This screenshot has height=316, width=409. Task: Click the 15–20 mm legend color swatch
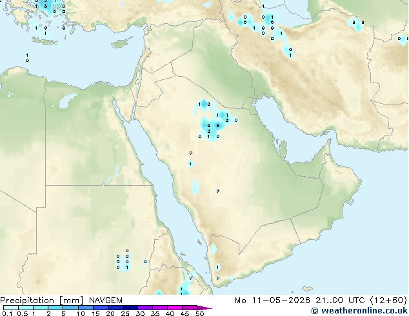click(x=100, y=308)
